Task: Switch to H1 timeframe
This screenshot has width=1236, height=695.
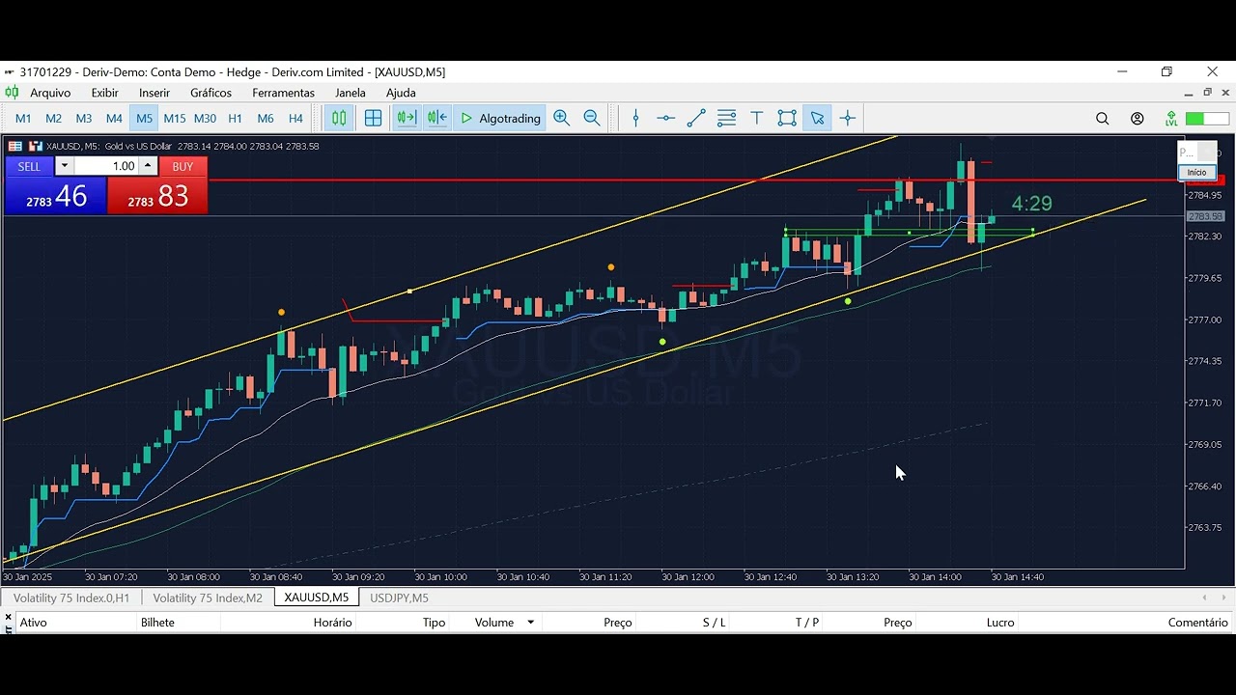Action: 235,118
